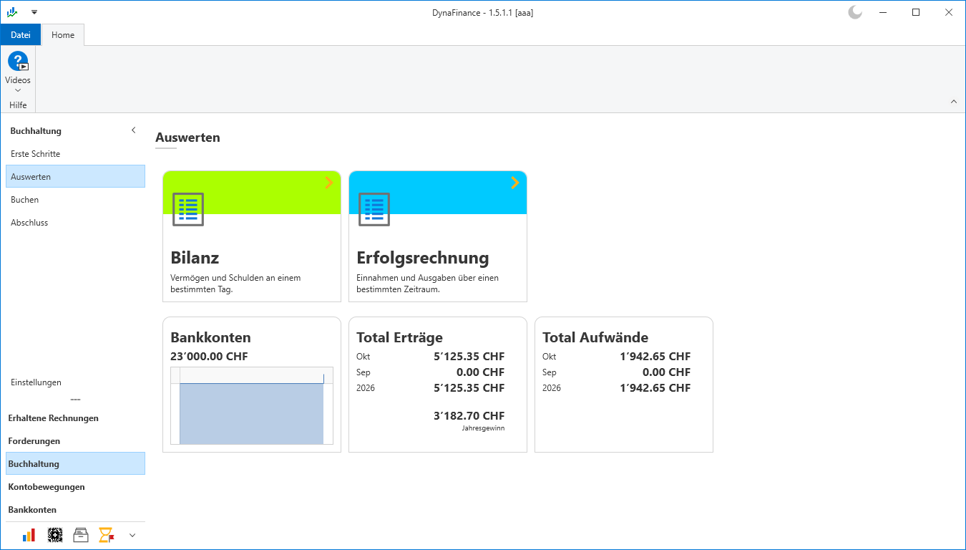966x550 pixels.
Task: Click the QR code icon in bottom navigation
Action: click(55, 535)
